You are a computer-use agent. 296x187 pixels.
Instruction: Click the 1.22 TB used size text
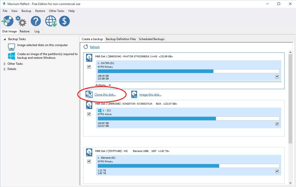click(102, 171)
